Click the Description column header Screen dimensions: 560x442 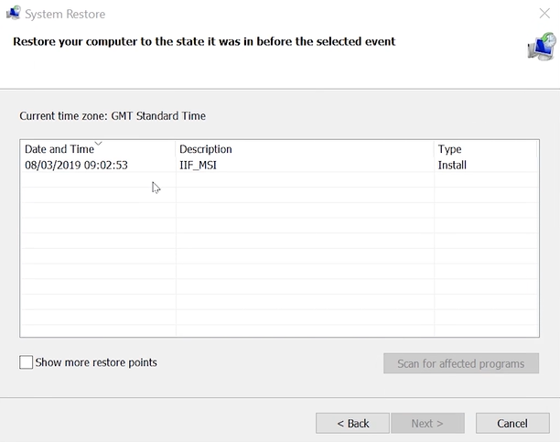[206, 149]
